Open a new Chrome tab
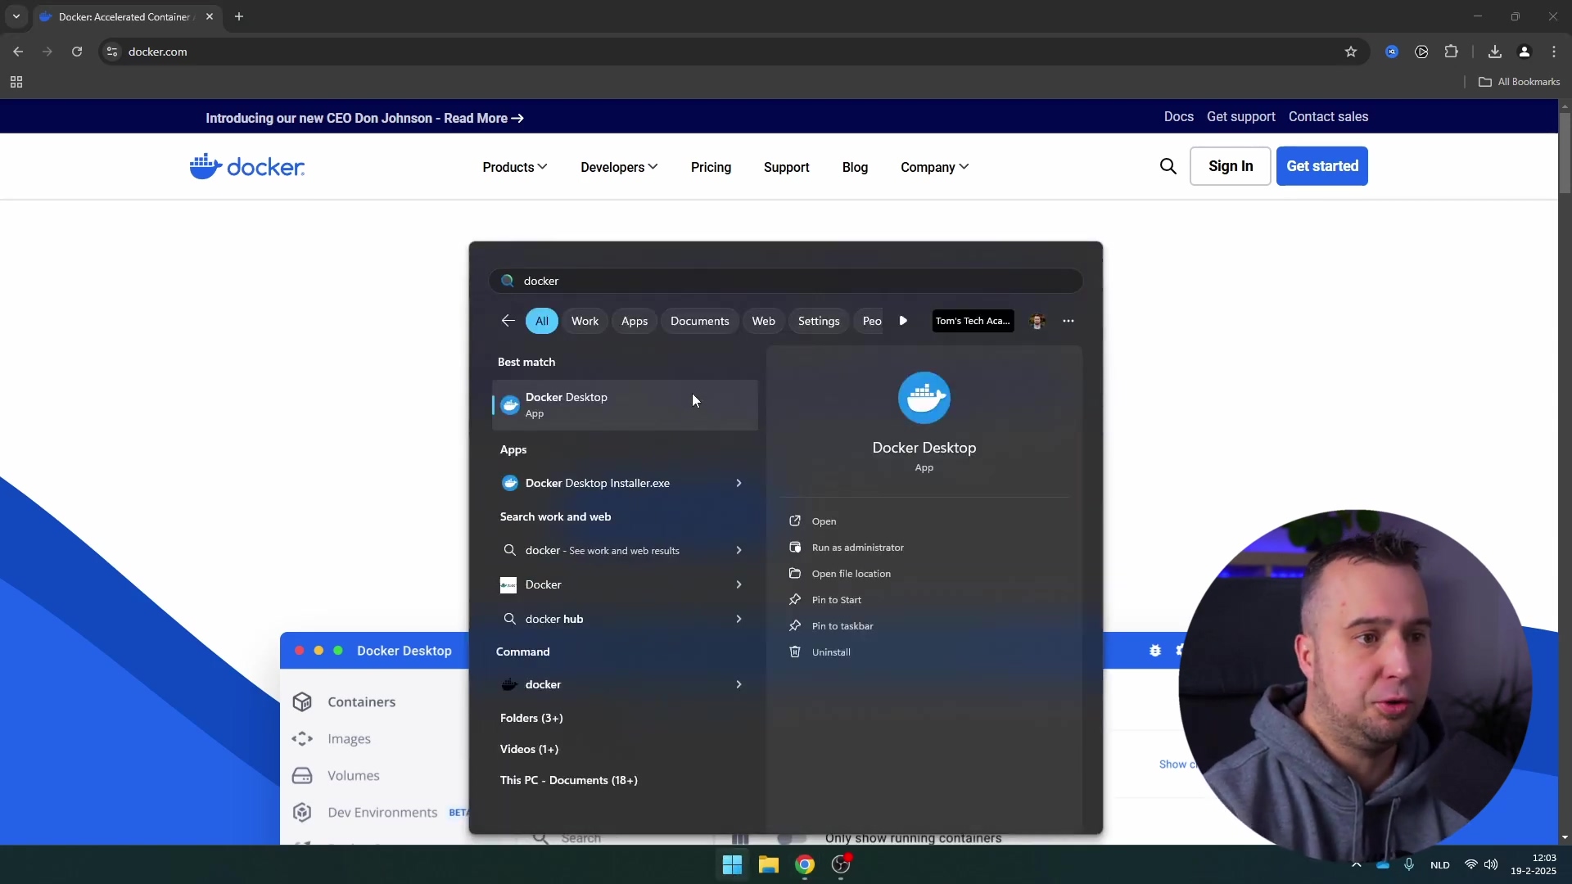Viewport: 1572px width, 884px height. pos(239,16)
